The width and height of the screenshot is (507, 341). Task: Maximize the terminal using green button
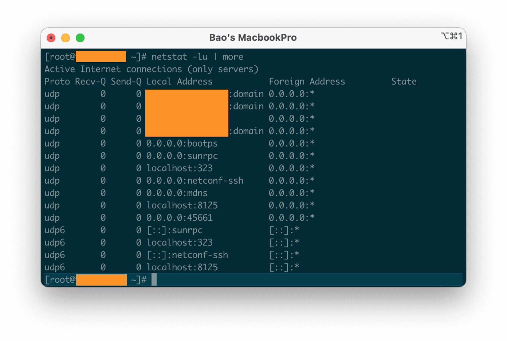coord(80,38)
